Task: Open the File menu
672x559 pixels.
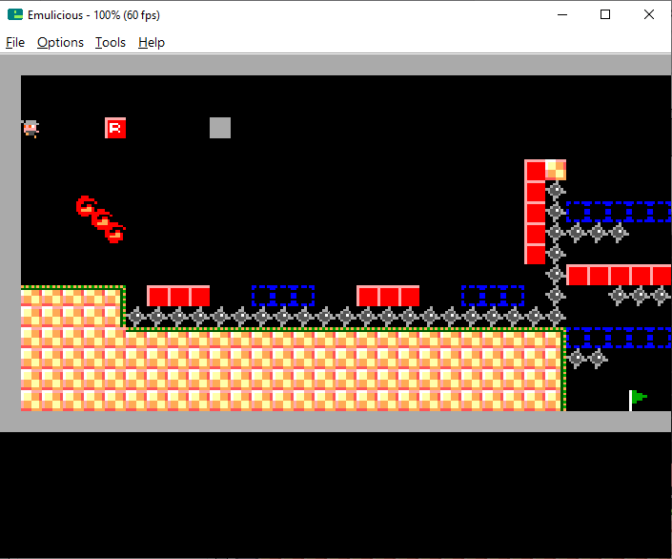Action: pos(15,43)
